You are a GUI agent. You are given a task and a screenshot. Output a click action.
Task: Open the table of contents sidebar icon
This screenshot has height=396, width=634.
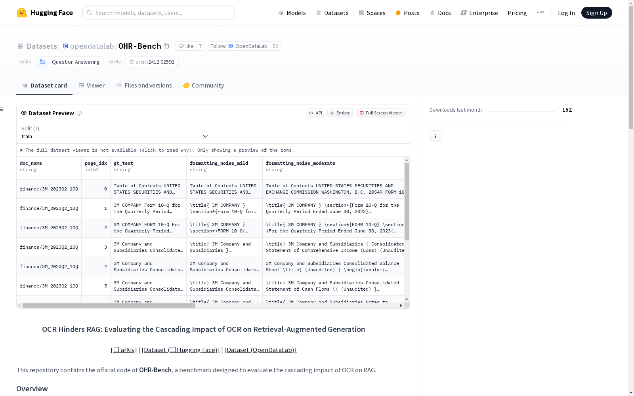click(x=2, y=109)
